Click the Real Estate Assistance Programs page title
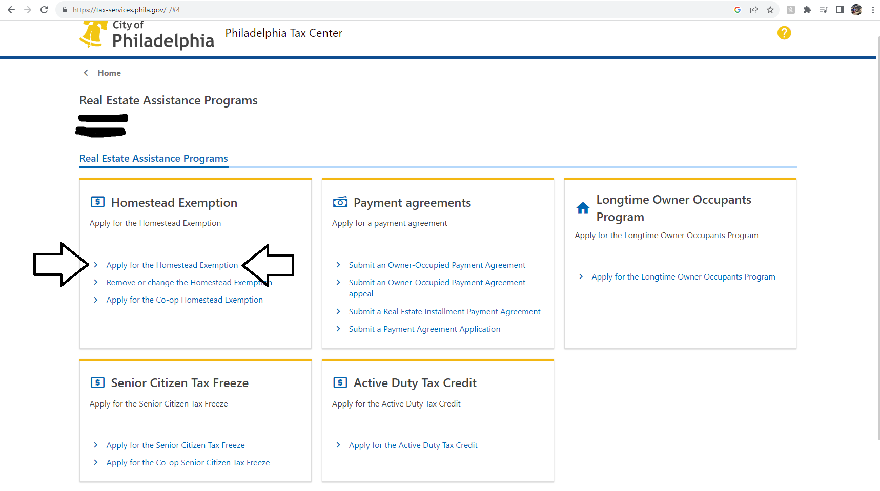The height and width of the screenshot is (491, 880). click(169, 100)
